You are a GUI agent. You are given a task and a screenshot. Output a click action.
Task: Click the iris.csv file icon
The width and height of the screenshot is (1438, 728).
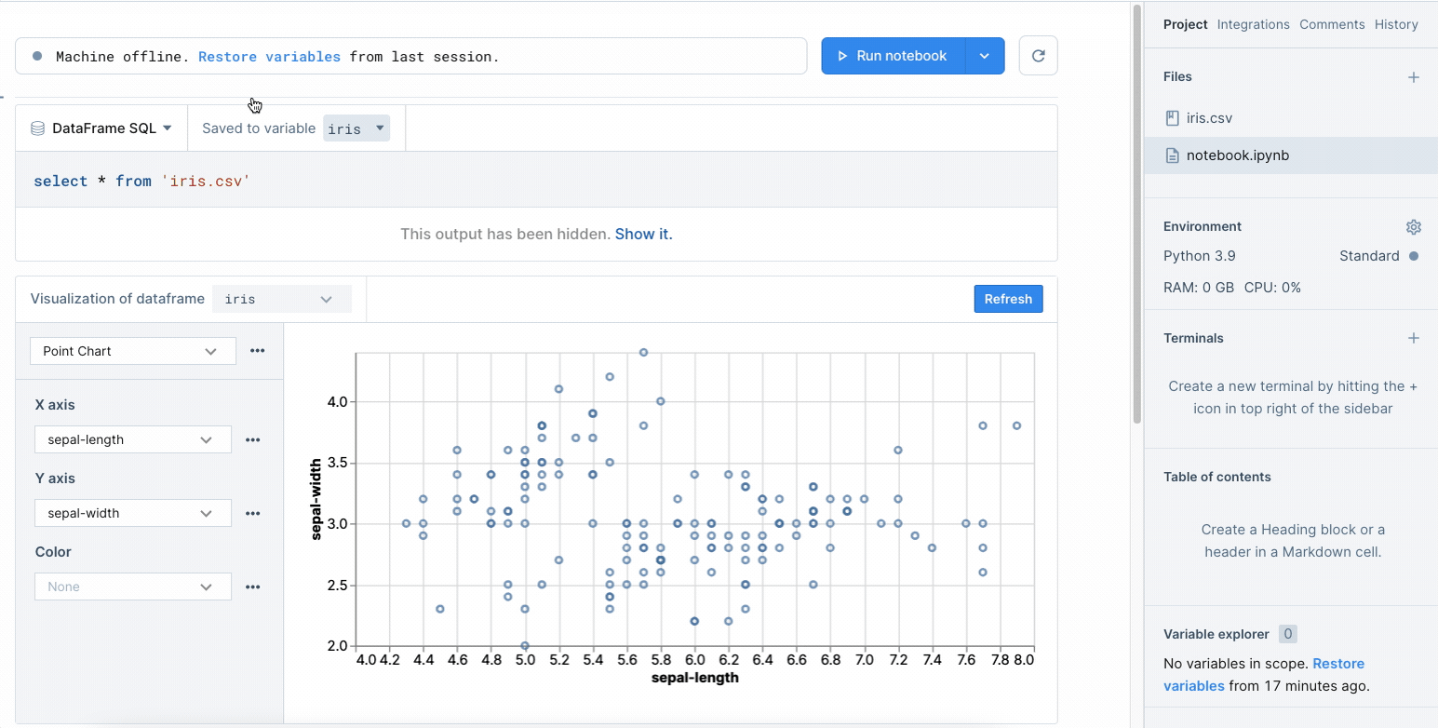[x=1173, y=118]
